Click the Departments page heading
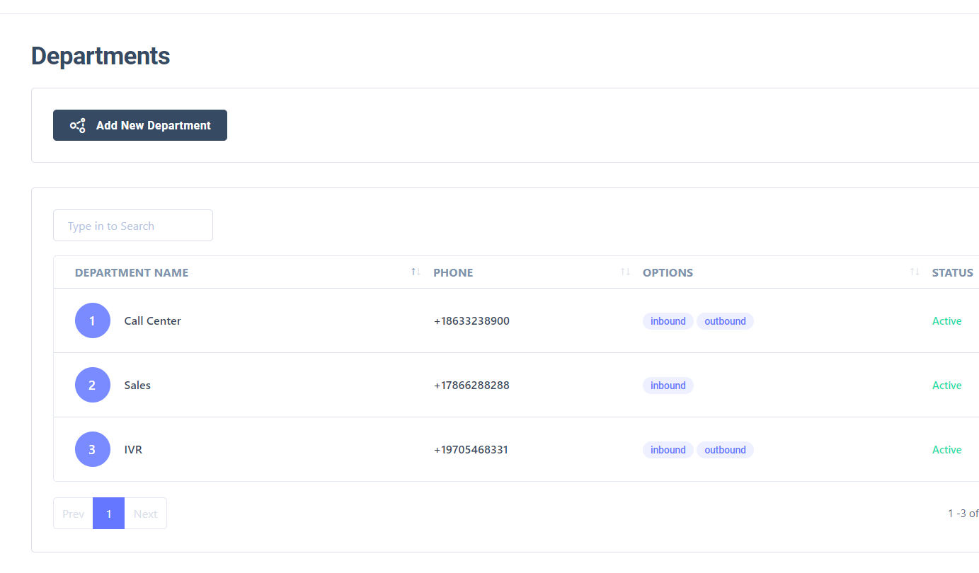The image size is (979, 573). [x=101, y=56]
